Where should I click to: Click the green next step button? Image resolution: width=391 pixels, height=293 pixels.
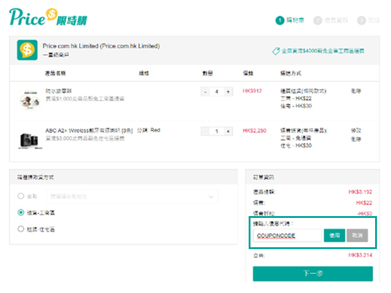point(312,273)
